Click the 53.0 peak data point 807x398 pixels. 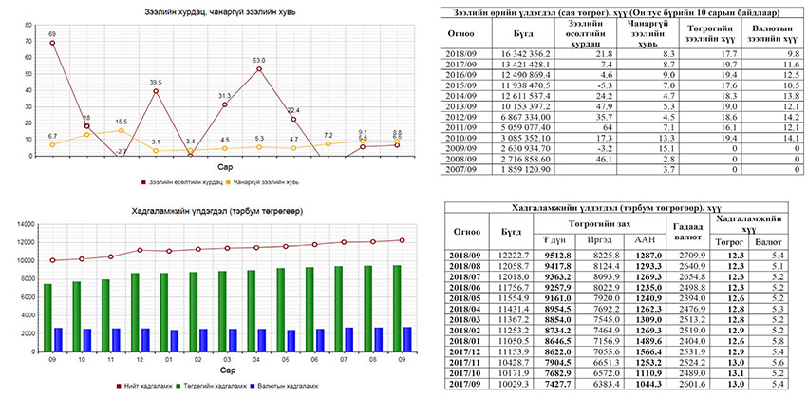(259, 68)
